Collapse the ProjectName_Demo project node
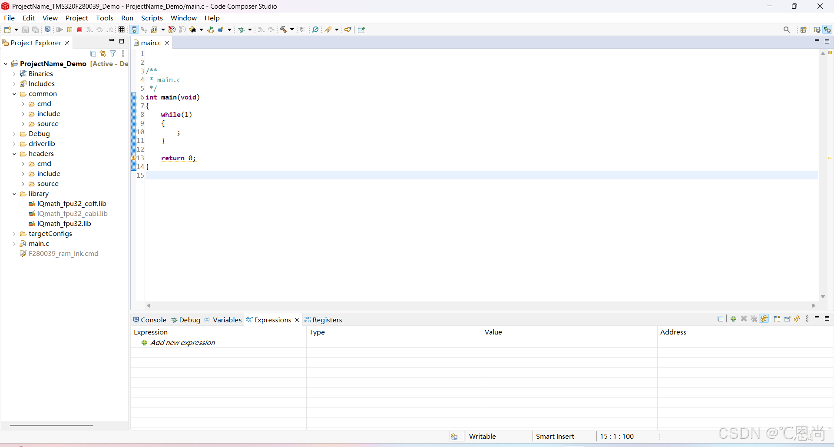This screenshot has width=834, height=447. click(6, 64)
